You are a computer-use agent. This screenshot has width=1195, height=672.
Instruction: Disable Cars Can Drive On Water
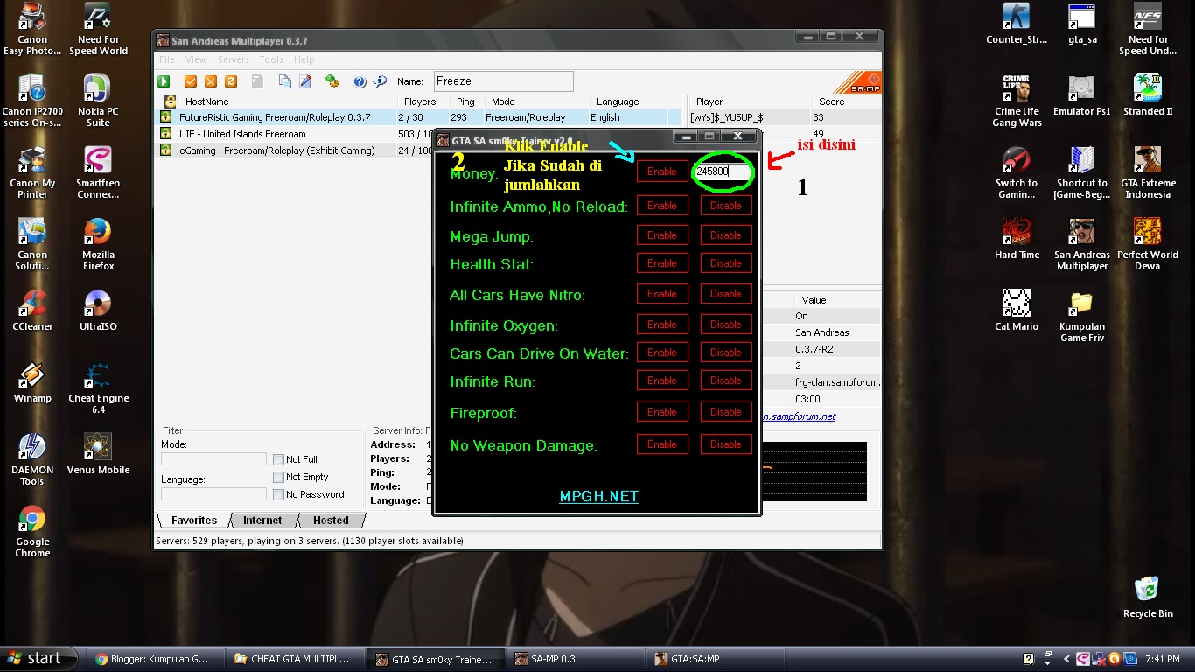726,353
